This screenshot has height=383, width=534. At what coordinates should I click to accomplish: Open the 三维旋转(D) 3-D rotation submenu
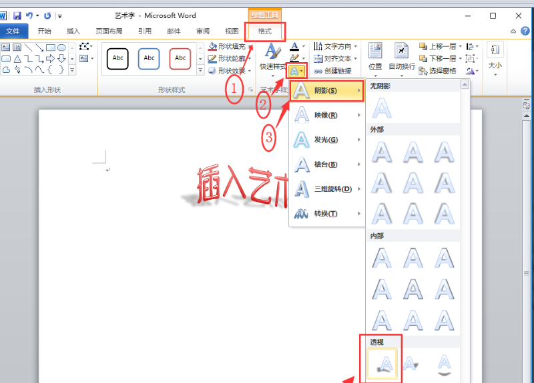click(x=326, y=188)
